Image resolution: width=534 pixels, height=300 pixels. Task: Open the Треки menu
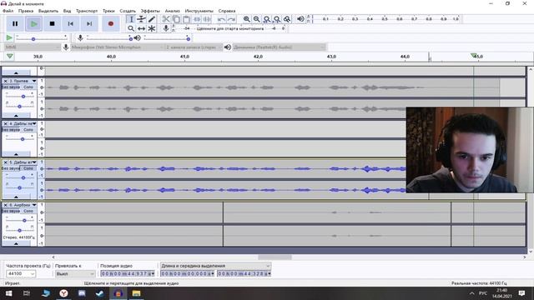[x=108, y=11]
